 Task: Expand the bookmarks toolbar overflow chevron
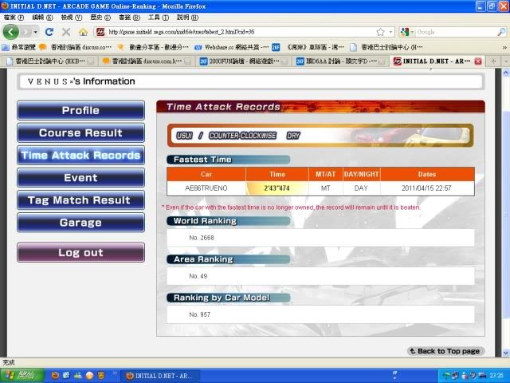click(504, 47)
